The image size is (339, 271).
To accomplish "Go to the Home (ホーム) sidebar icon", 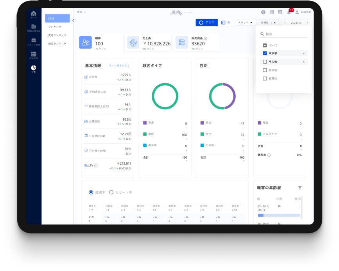I will click(x=34, y=14).
